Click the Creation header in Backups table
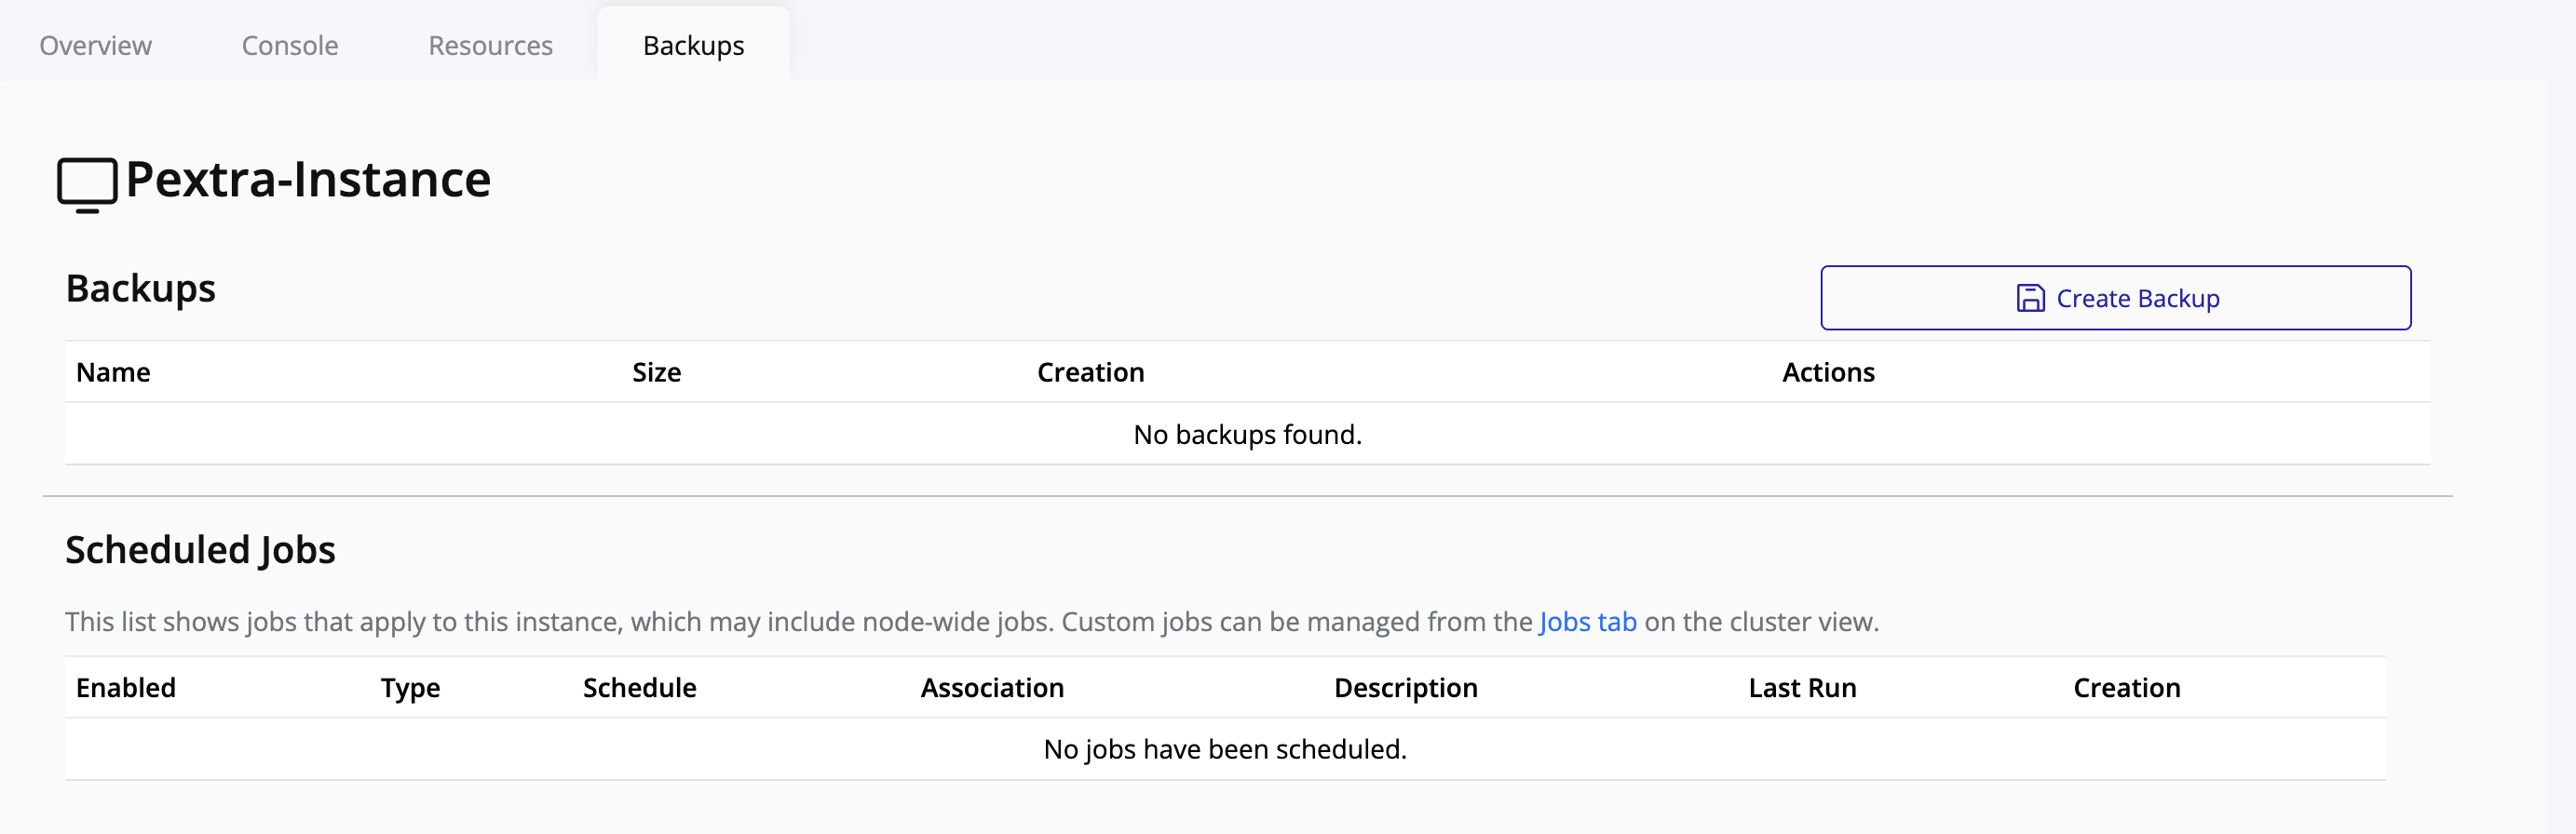Image resolution: width=2576 pixels, height=834 pixels. (1090, 372)
